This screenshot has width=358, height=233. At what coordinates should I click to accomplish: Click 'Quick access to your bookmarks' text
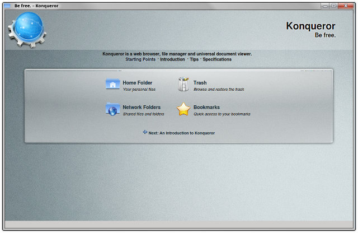point(222,114)
